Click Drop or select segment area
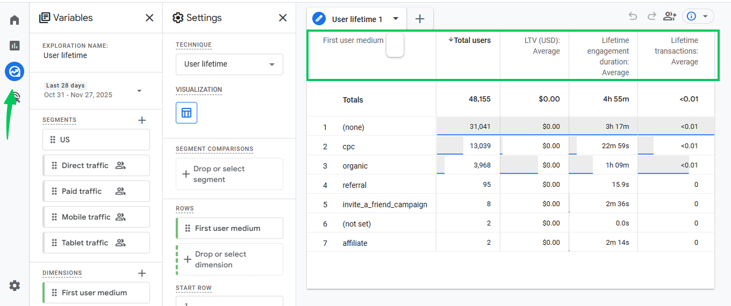The height and width of the screenshot is (306, 731). point(230,174)
